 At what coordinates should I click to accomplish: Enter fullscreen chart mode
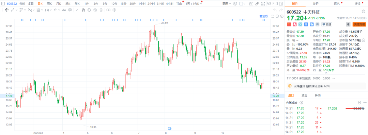[263, 4]
